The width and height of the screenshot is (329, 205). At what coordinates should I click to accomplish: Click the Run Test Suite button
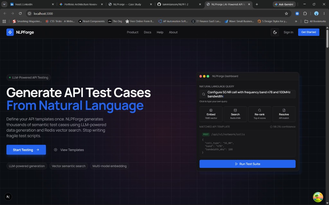pos(247,164)
